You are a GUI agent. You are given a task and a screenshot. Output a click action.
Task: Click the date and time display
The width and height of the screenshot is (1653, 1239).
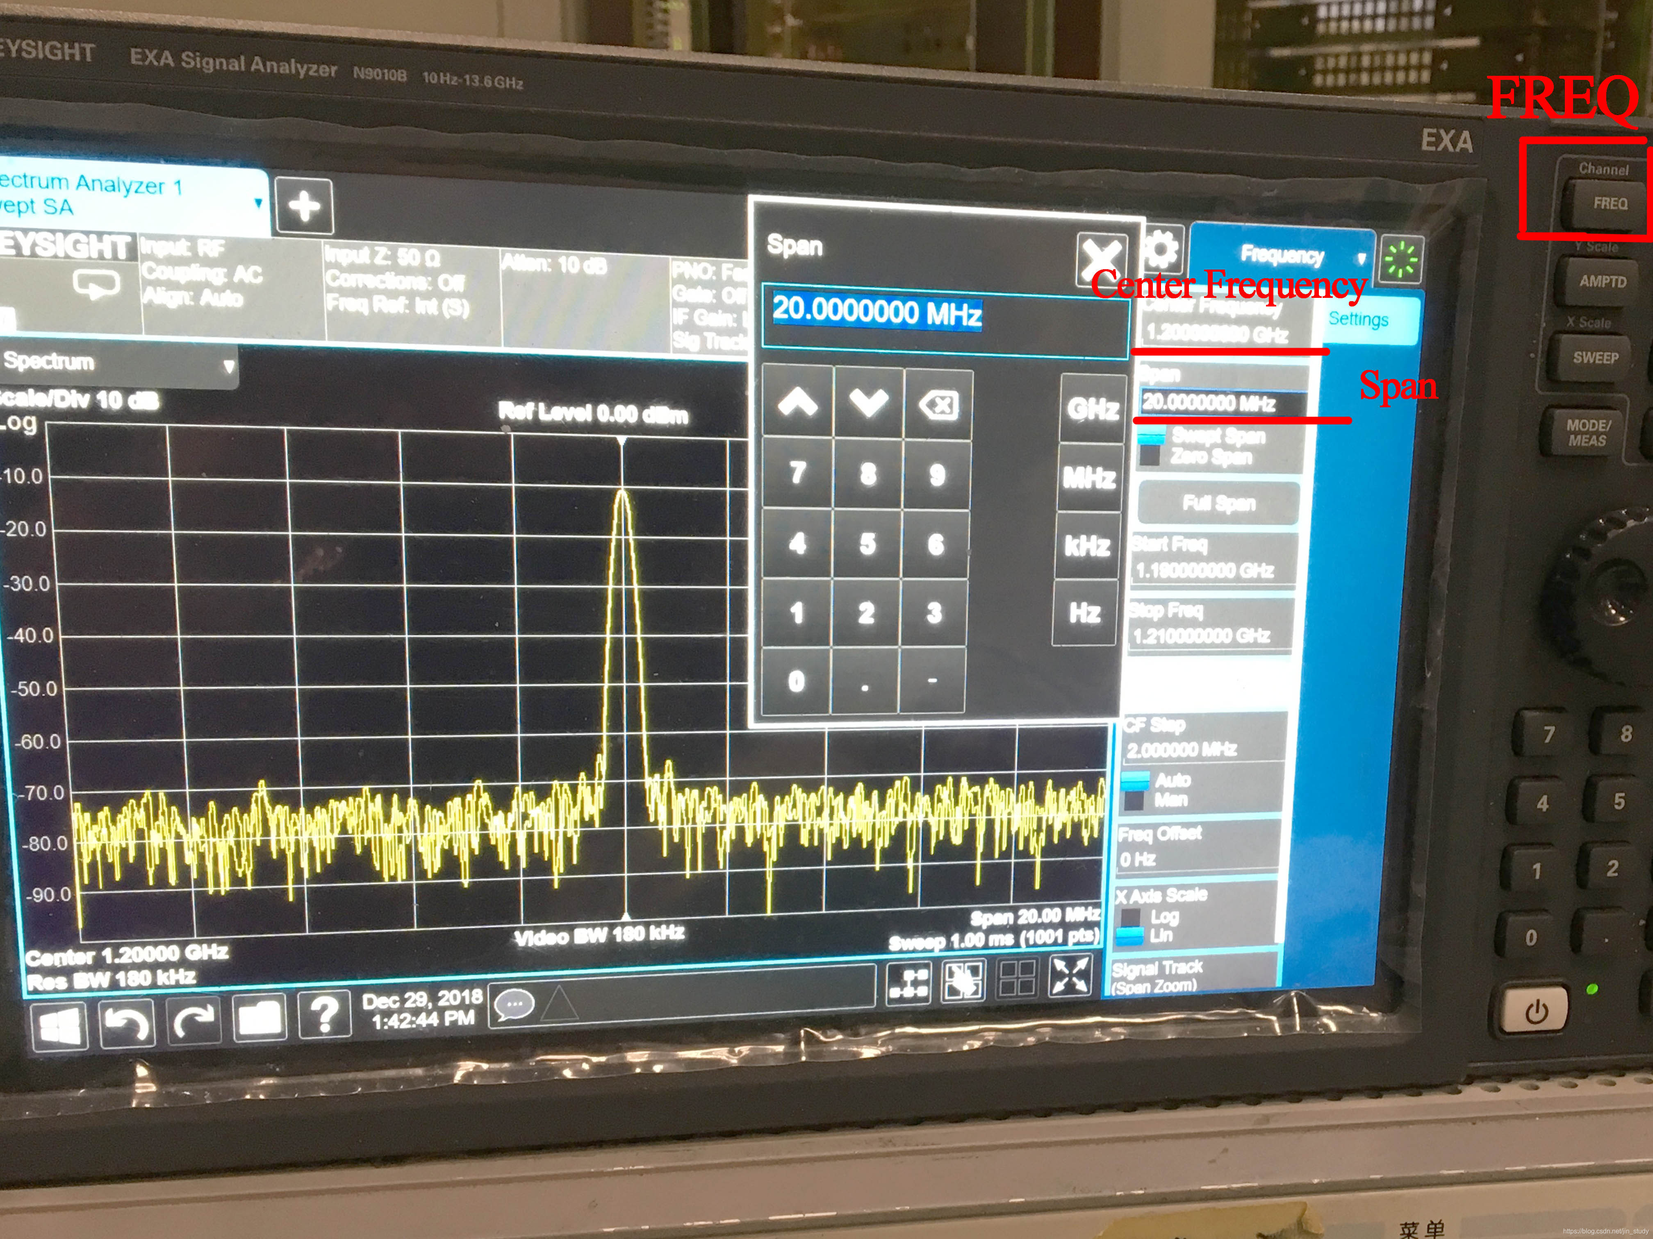click(x=422, y=1009)
